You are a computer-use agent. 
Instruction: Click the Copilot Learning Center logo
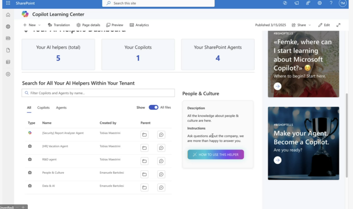click(x=25, y=14)
